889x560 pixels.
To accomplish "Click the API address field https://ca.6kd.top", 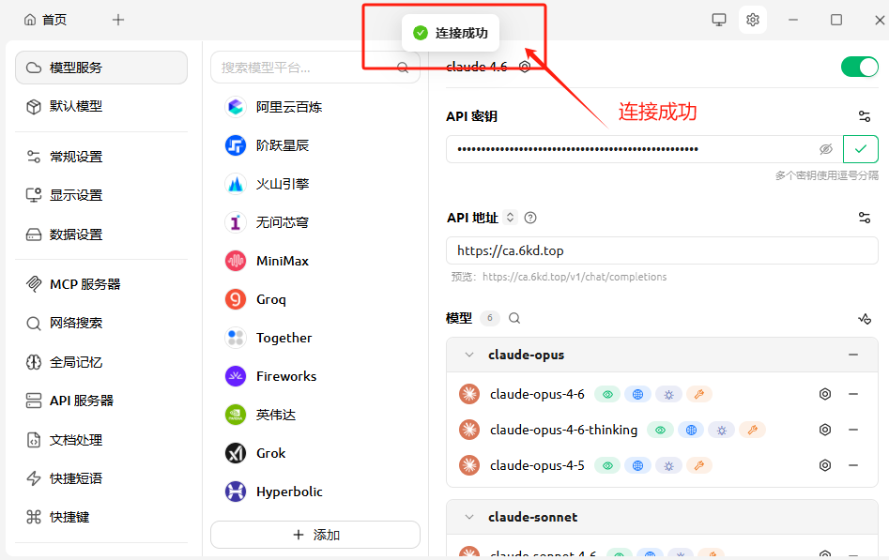I will coord(662,250).
